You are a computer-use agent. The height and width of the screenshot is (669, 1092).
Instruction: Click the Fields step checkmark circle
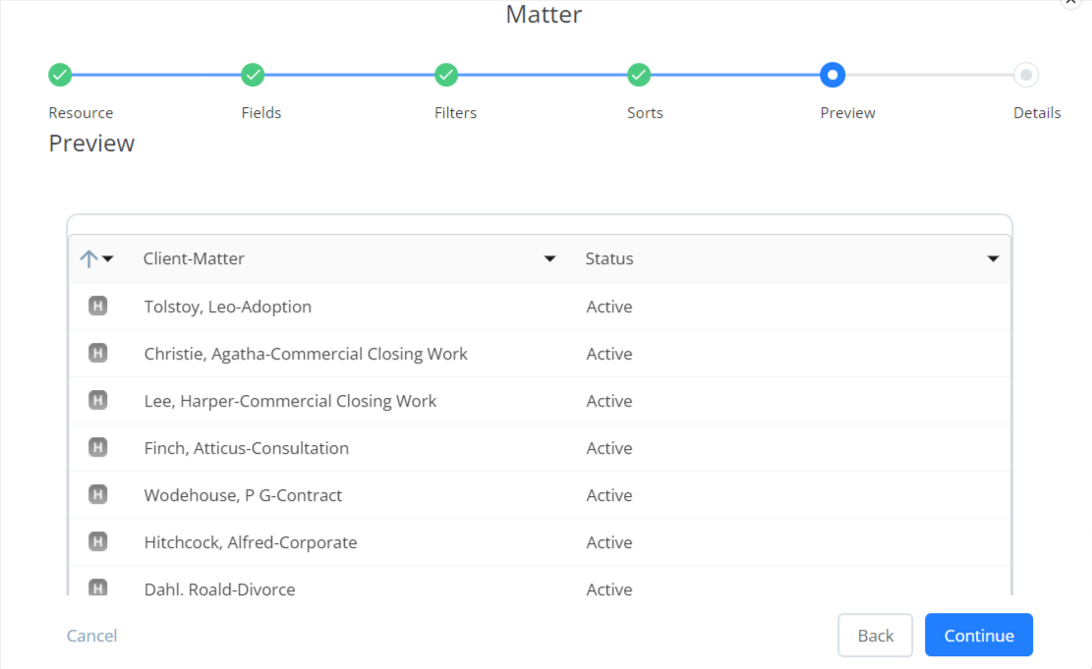253,75
